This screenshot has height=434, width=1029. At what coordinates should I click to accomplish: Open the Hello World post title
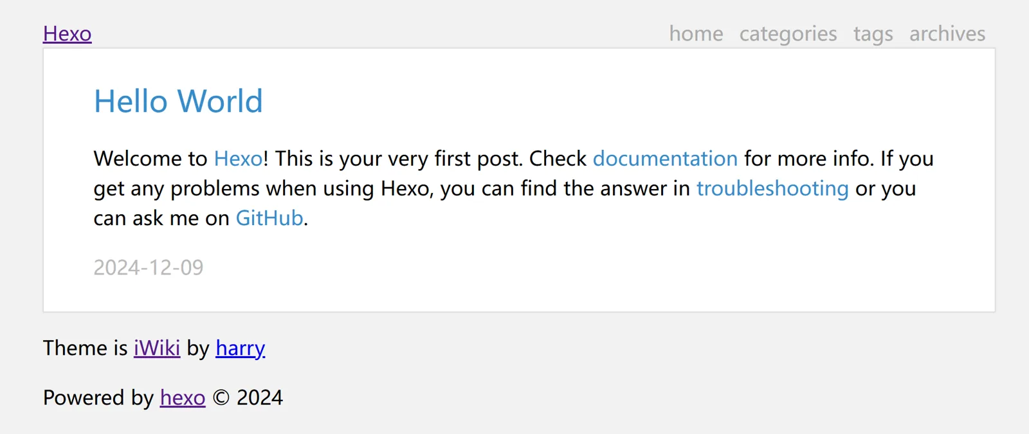pos(178,102)
